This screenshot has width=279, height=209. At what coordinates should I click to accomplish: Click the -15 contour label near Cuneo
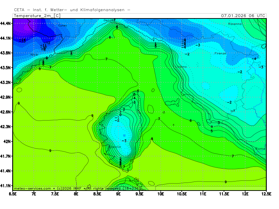22,41
